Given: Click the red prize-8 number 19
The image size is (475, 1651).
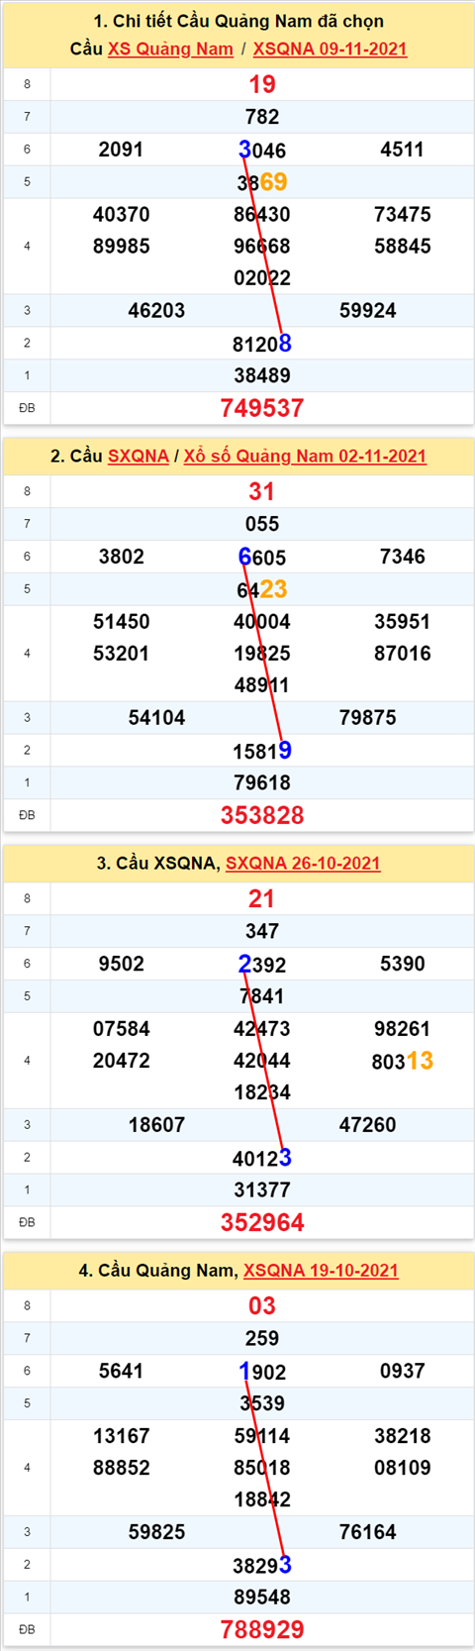Looking at the screenshot, I should [262, 84].
